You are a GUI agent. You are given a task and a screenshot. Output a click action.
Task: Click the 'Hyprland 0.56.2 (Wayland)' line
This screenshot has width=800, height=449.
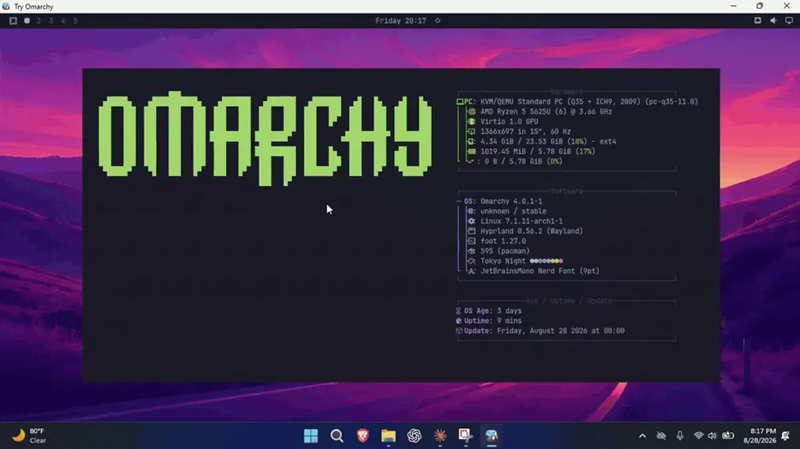pyautogui.click(x=525, y=231)
